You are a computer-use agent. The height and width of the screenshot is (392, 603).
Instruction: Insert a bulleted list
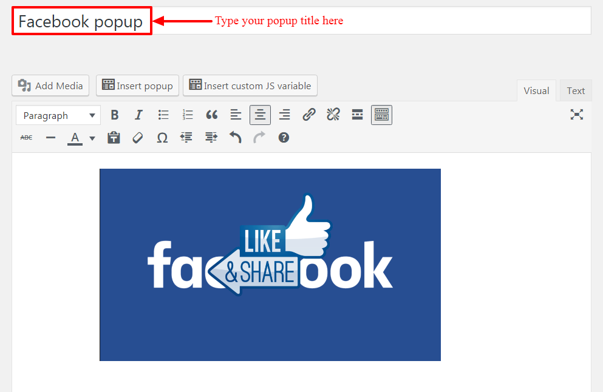coord(163,115)
